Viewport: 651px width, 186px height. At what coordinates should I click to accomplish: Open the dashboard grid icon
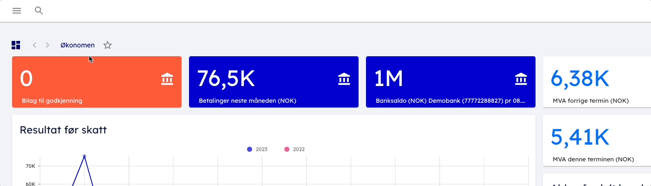point(16,45)
